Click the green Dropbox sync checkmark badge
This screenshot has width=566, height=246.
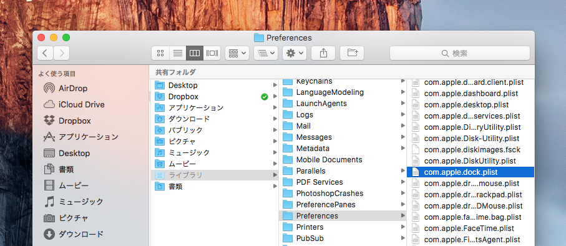click(265, 97)
